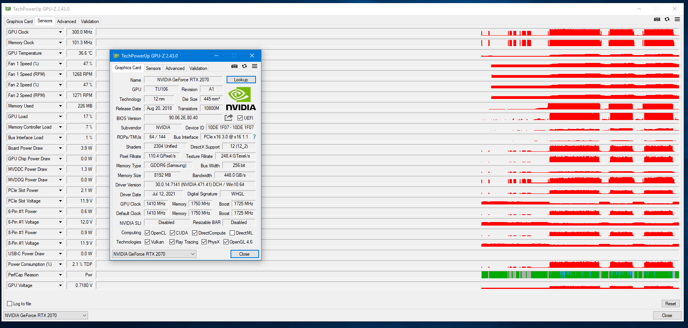Click the GPU-Z app icon in main title bar
This screenshot has width=688, height=328.
[8, 9]
